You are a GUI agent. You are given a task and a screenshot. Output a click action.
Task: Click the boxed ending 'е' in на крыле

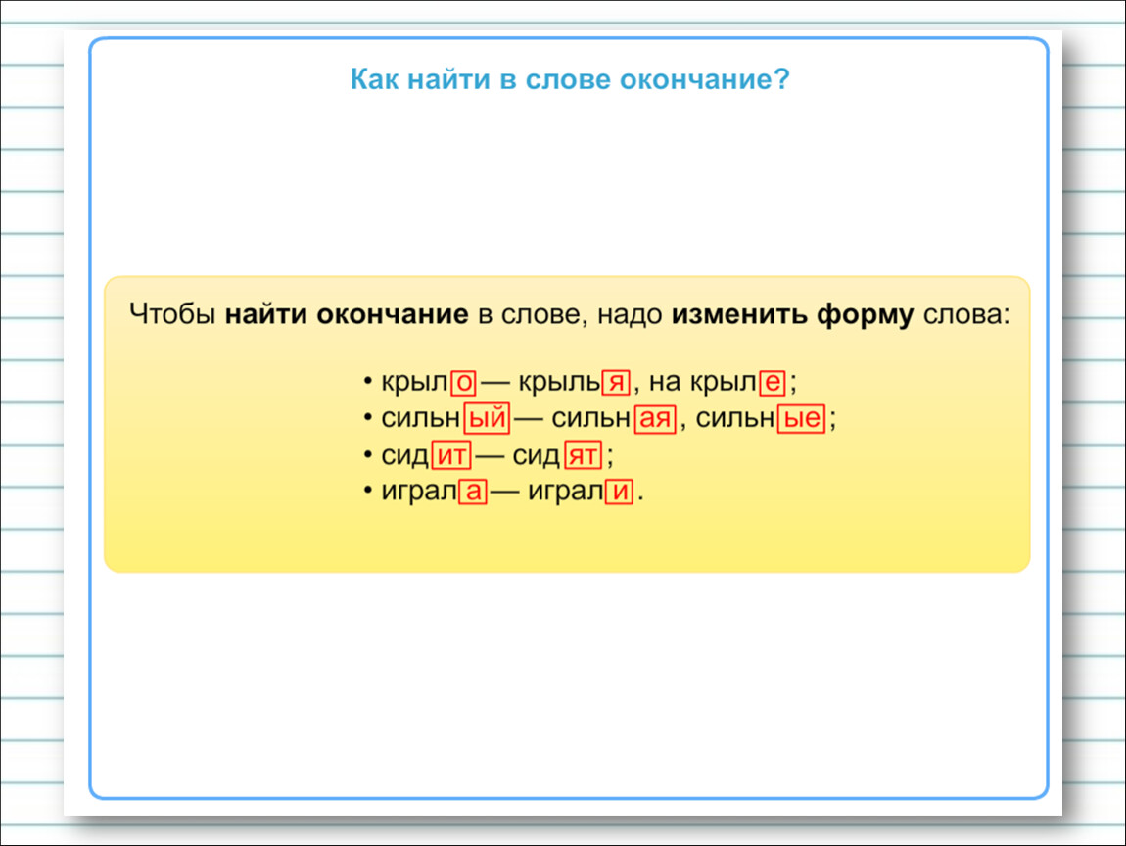772,382
